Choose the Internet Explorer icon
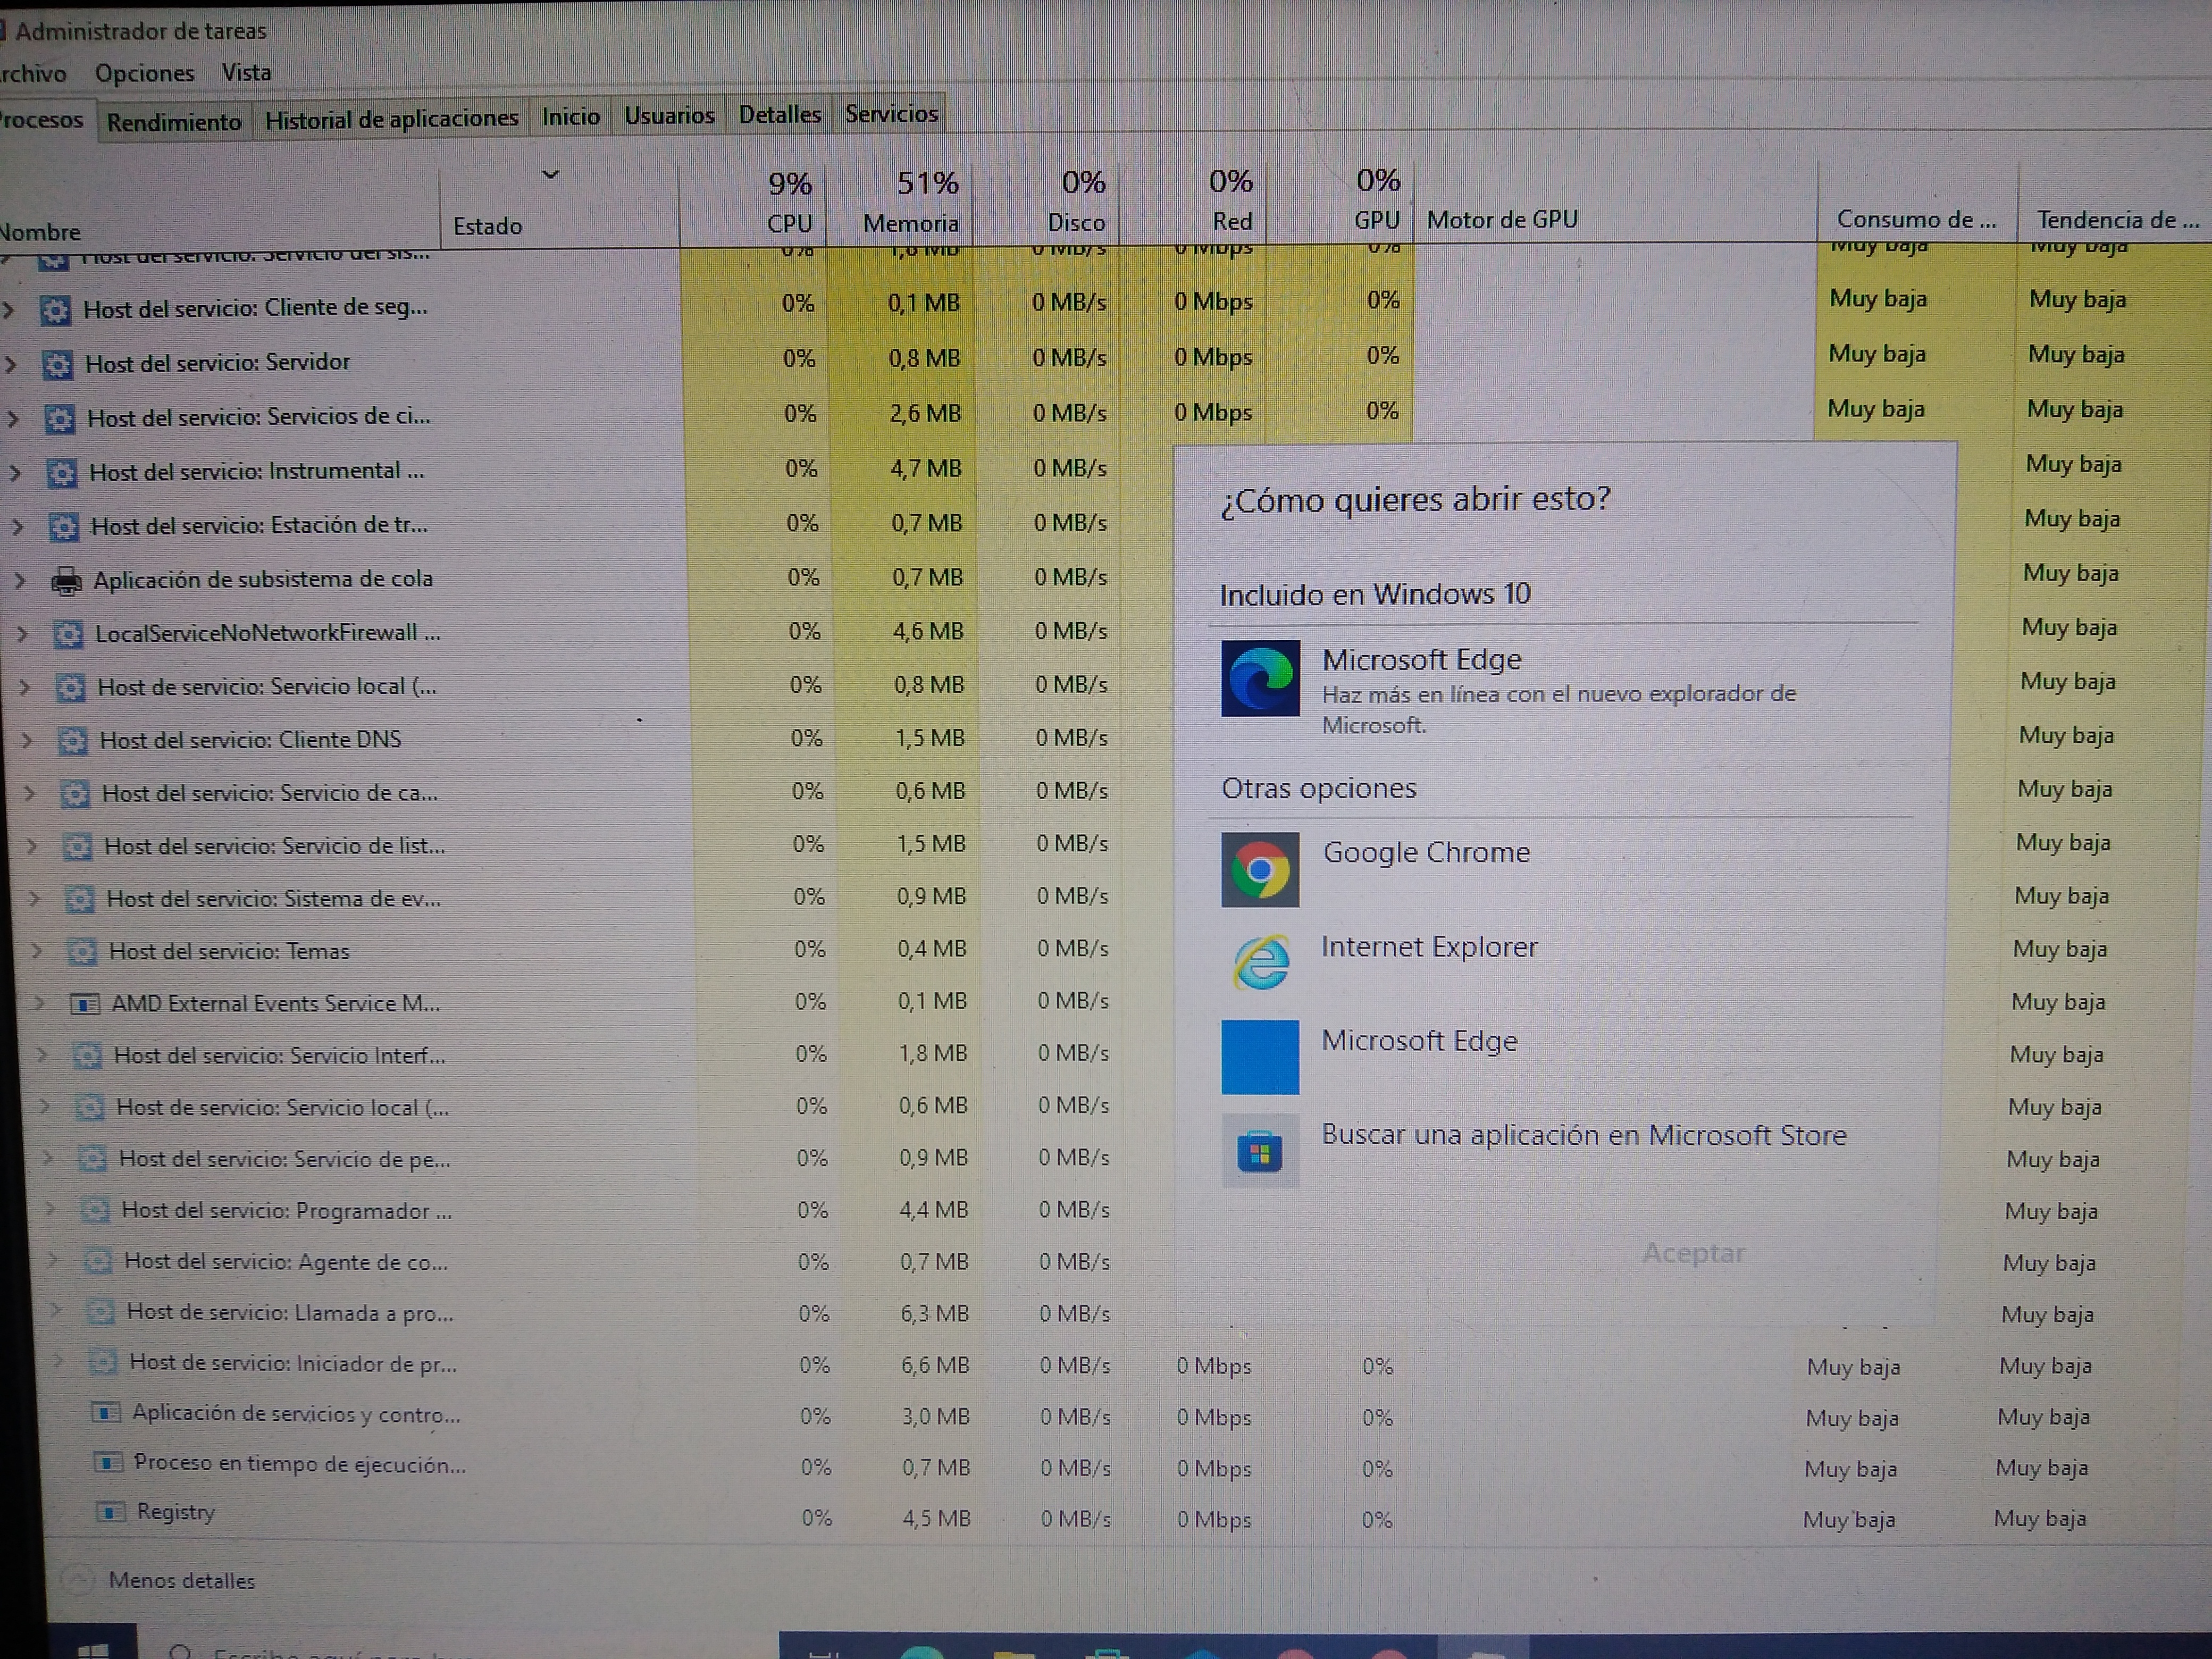2212x1659 pixels. pos(1260,962)
